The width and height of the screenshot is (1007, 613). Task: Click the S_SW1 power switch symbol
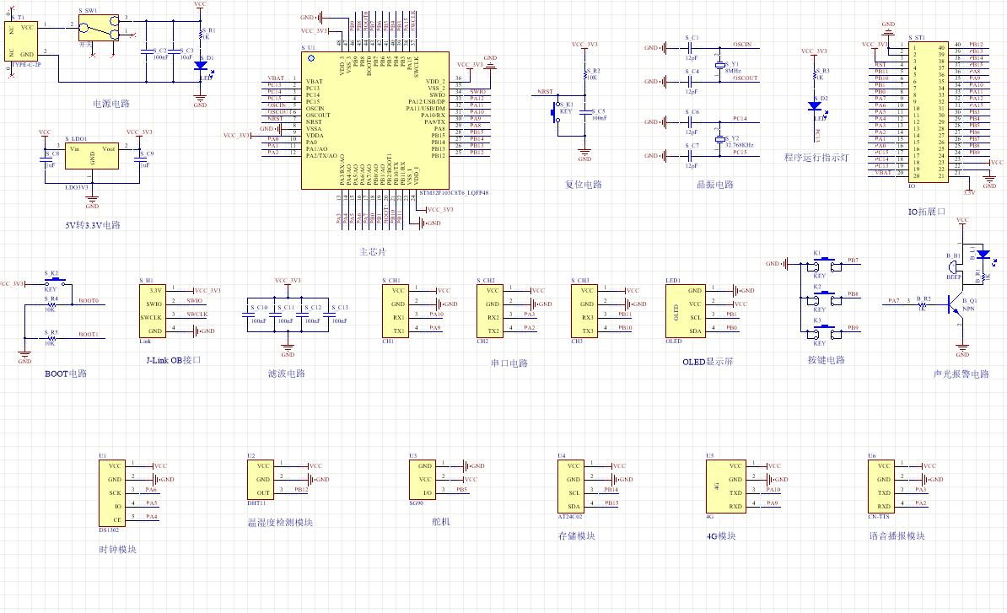pyautogui.click(x=99, y=28)
